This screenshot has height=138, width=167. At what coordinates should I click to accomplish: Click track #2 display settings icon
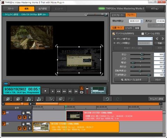point(29,113)
